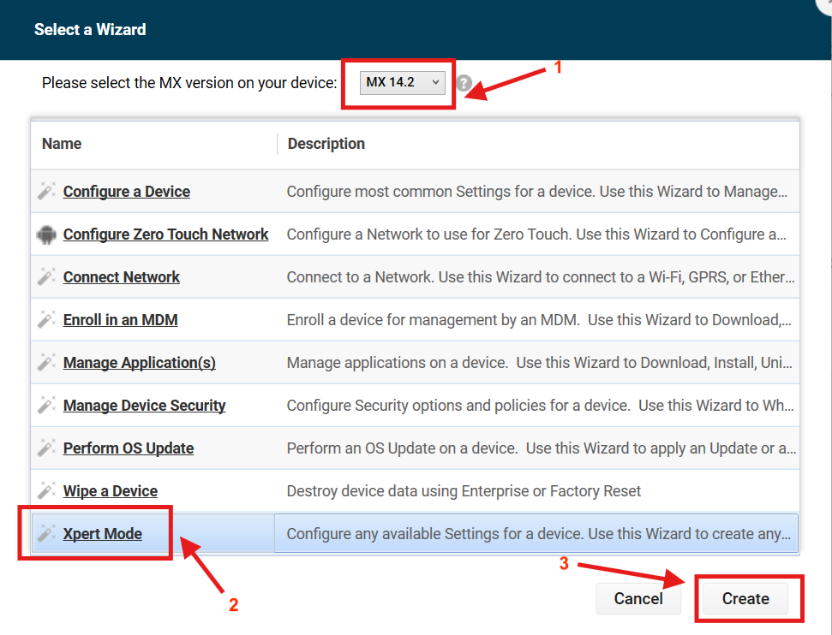Click the wand icon beside Connect Network
The height and width of the screenshot is (635, 832).
pyautogui.click(x=46, y=277)
